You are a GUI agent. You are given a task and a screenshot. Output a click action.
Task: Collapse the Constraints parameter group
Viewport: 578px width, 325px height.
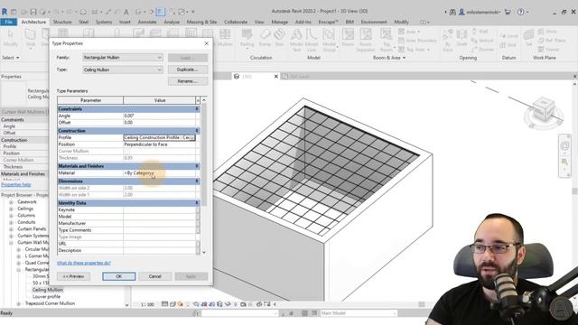(197, 109)
